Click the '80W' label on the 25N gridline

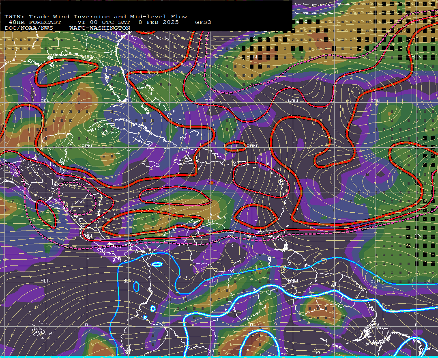tap(128, 101)
